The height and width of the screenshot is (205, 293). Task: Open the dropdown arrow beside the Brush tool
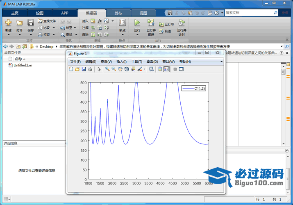click(x=144, y=69)
